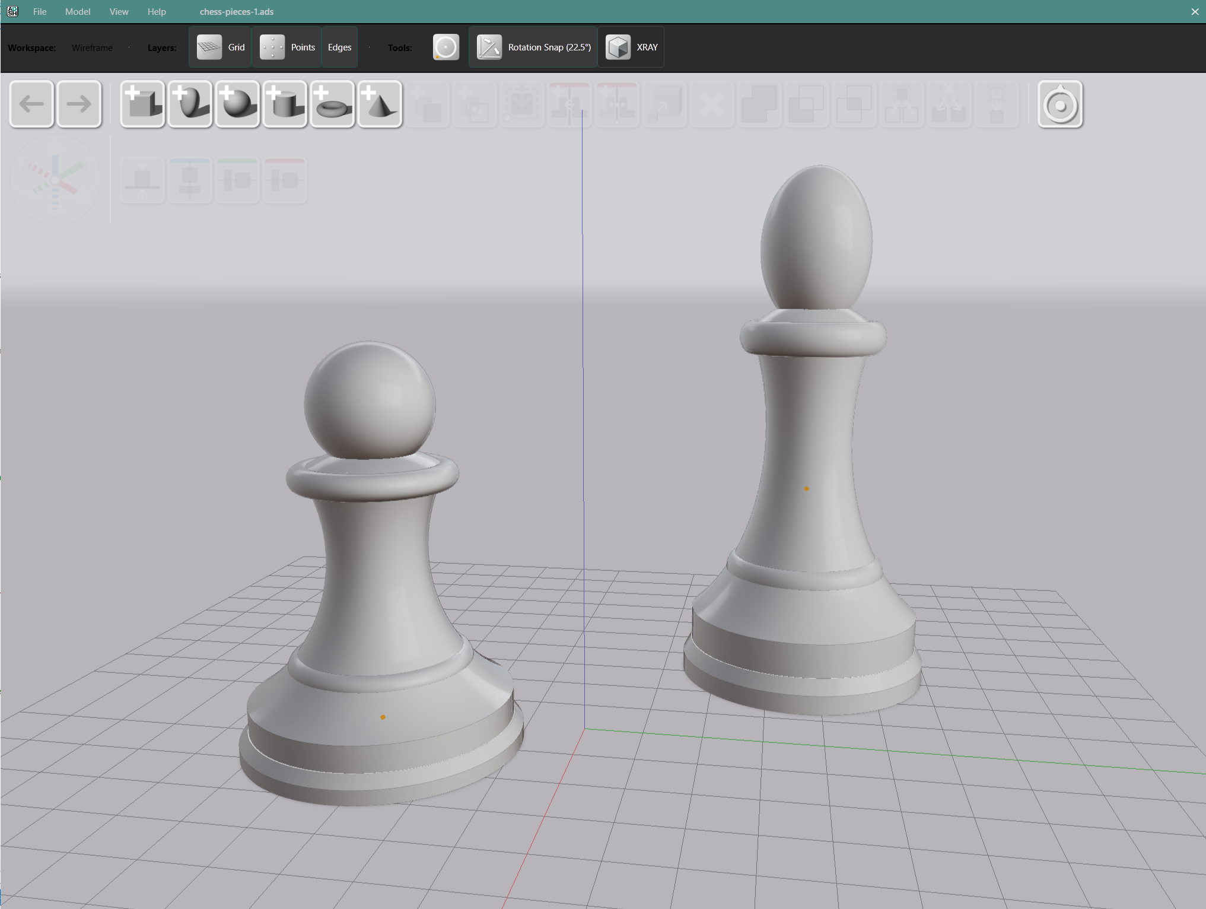The height and width of the screenshot is (909, 1206).
Task: Open Rotation Snap angle settings
Action: tap(532, 47)
